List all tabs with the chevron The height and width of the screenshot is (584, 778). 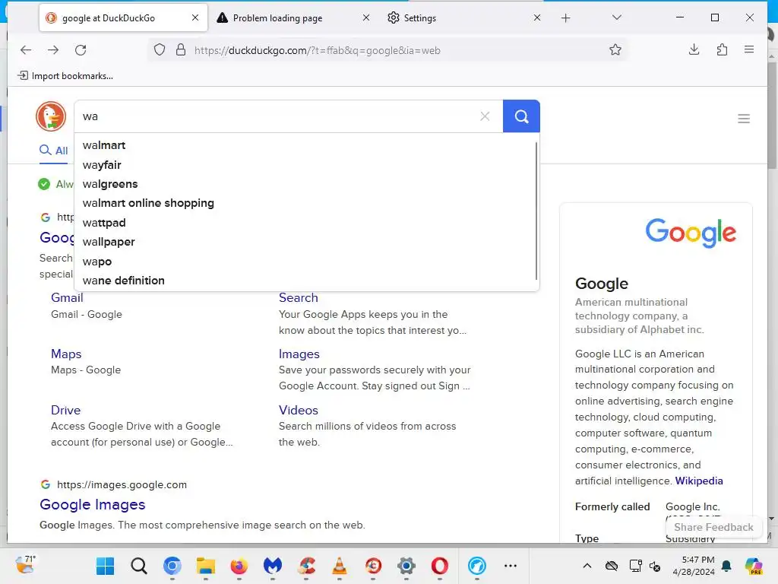[617, 18]
